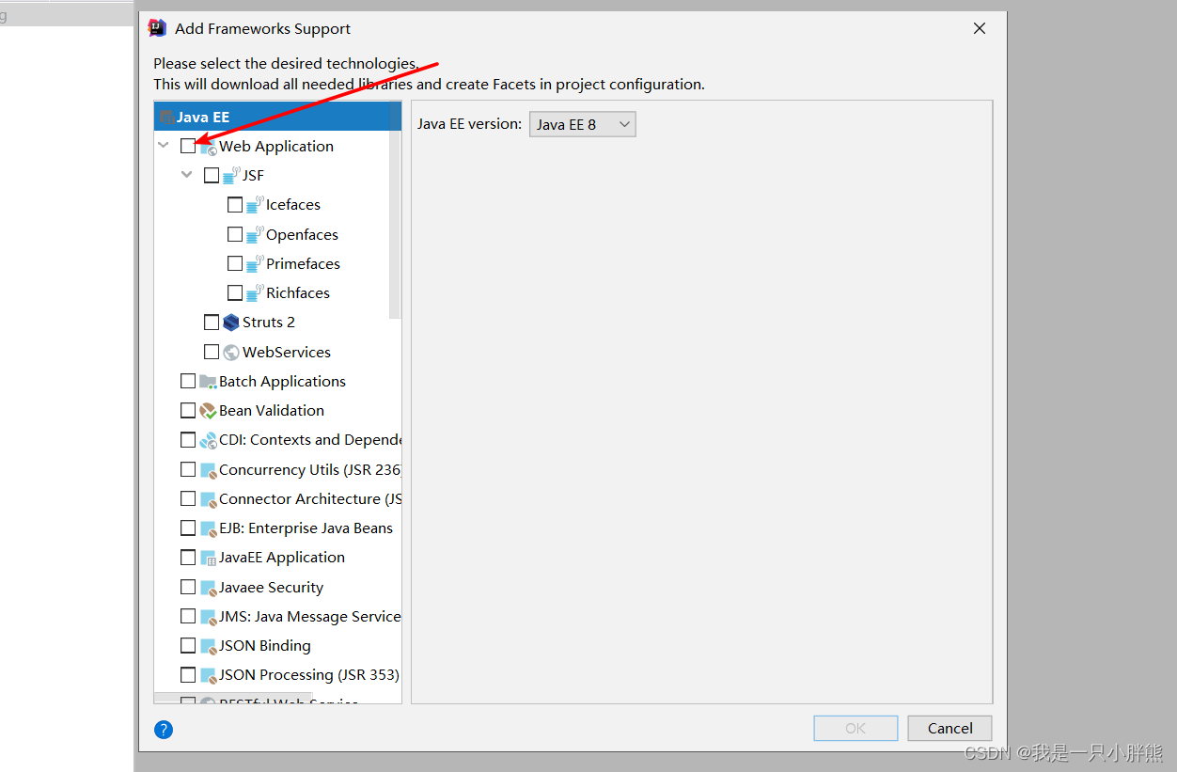Click the Bean Validation icon
The image size is (1177, 772).
pos(208,411)
